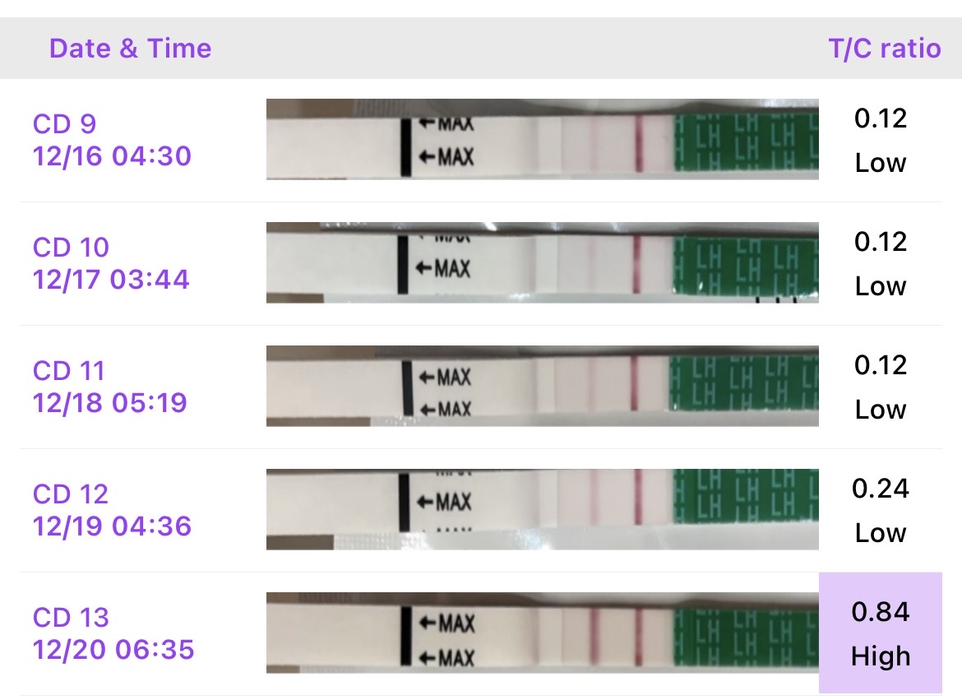Tap the T/C ratio column header
962x700 pixels.
tap(884, 49)
